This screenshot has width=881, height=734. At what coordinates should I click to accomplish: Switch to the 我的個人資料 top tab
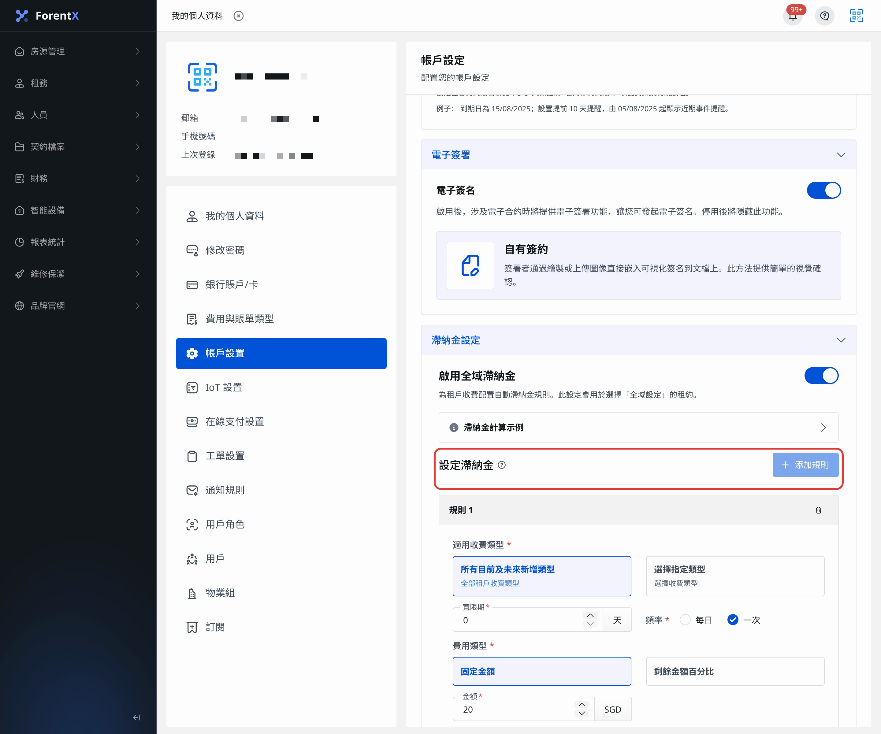[197, 16]
